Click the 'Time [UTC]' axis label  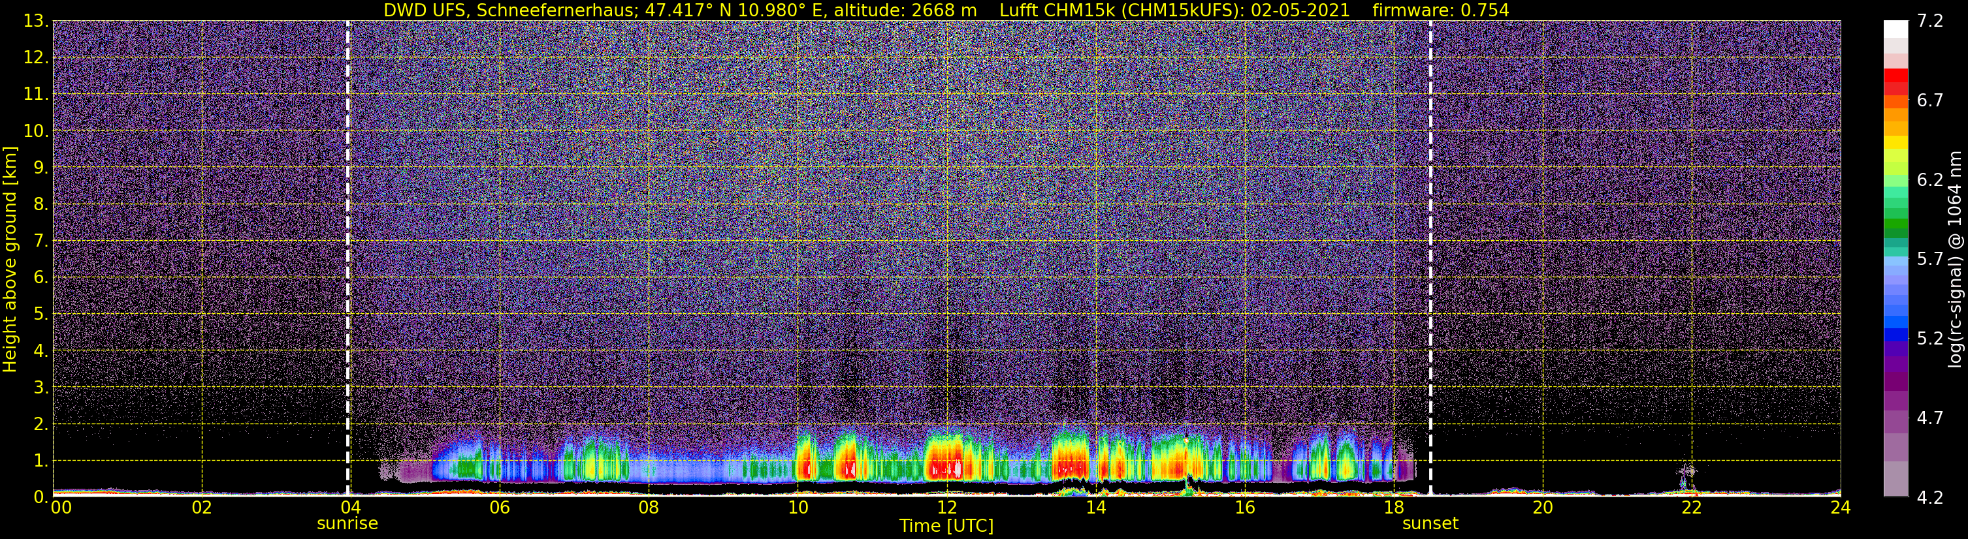pyautogui.click(x=946, y=526)
